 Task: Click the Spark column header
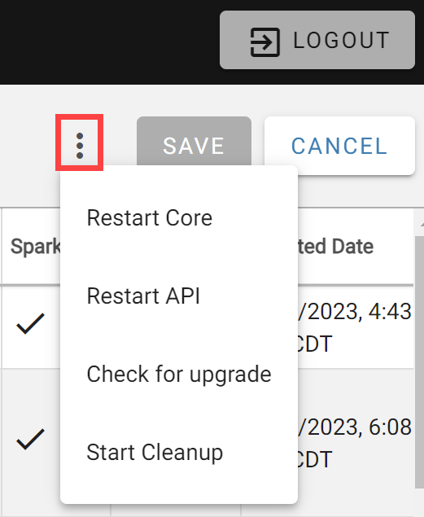click(35, 247)
